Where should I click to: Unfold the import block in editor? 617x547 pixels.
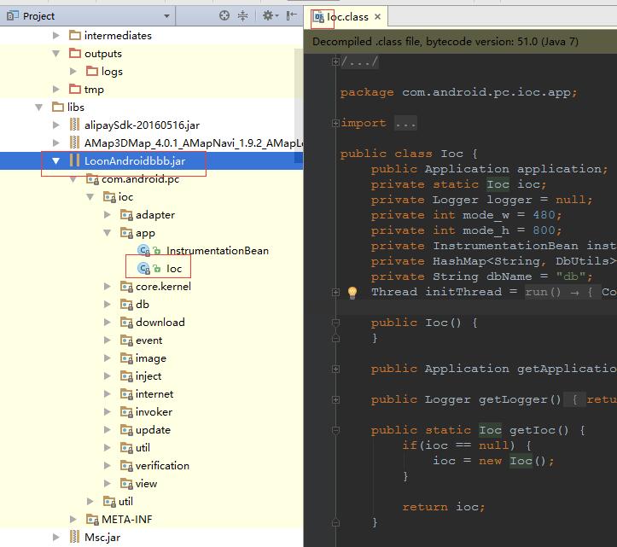(x=335, y=123)
